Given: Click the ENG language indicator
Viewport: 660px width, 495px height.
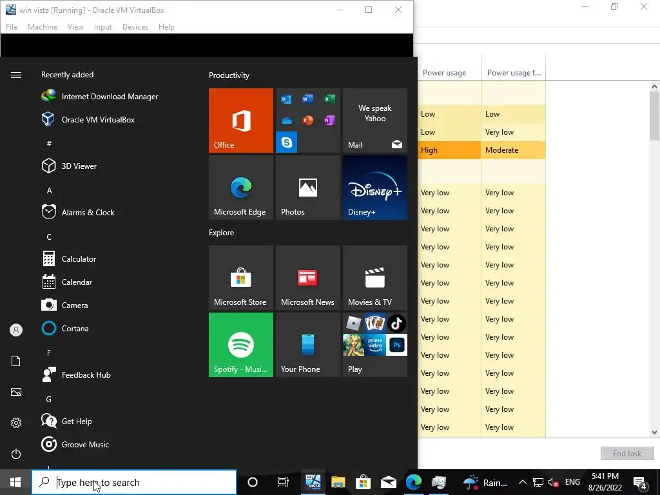Looking at the screenshot, I should tap(572, 482).
